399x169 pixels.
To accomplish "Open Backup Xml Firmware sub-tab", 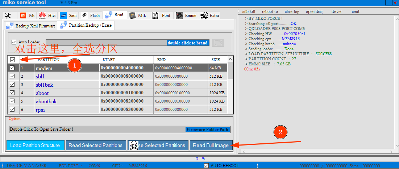I will (31, 26).
